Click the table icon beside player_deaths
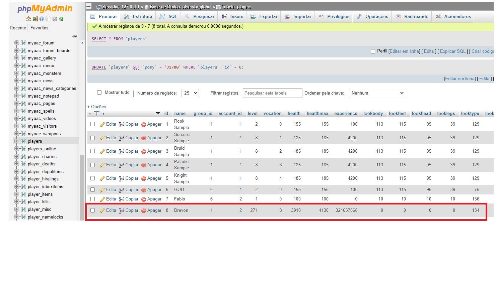Screen dimensions: 497x286 tap(23, 164)
